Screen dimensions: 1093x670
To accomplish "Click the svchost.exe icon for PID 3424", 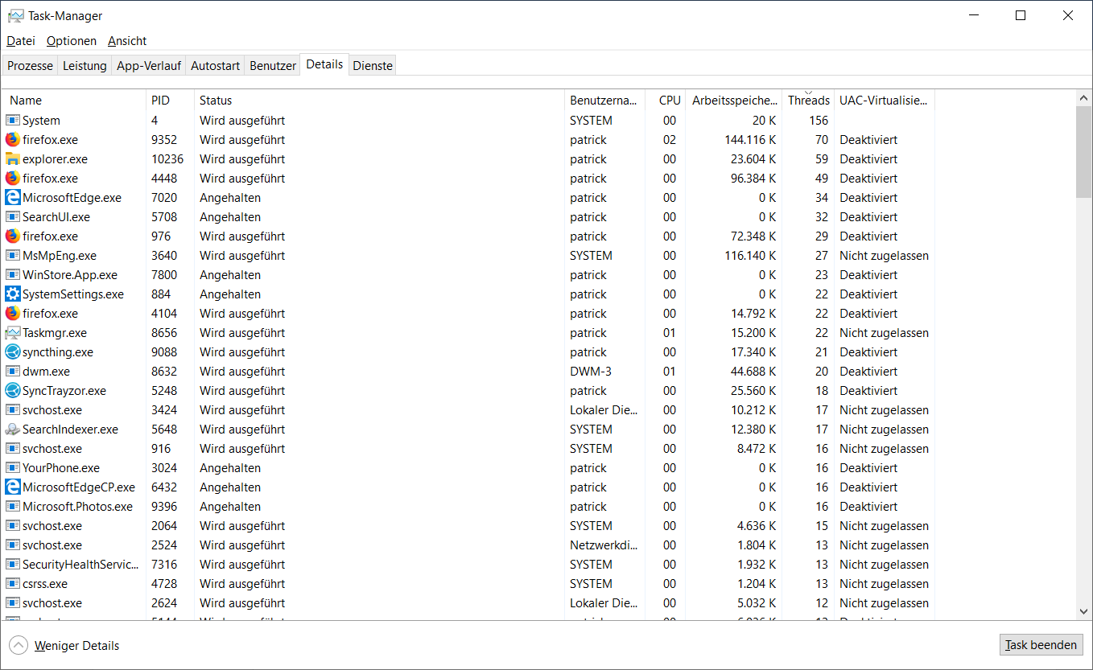I will pos(13,409).
